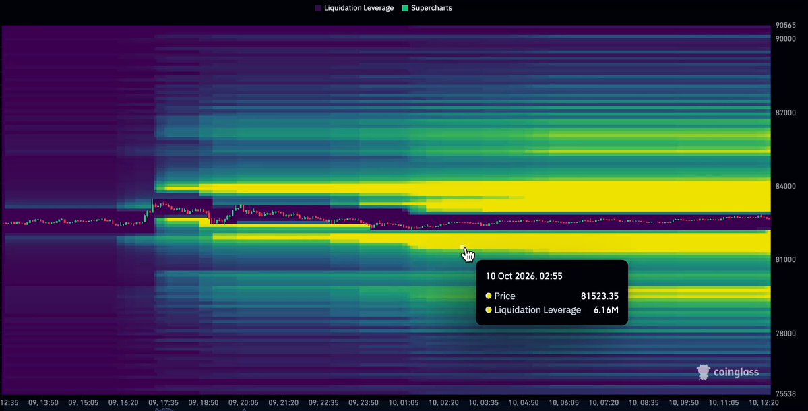Image resolution: width=808 pixels, height=411 pixels.
Task: Select the 09, 17:35 time label
Action: pyautogui.click(x=163, y=403)
